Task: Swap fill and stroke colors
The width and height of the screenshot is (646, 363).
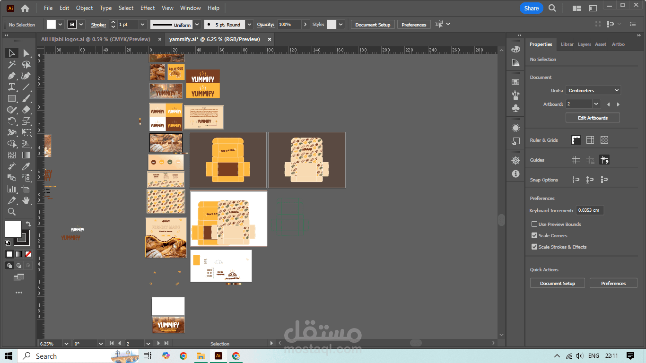Action: [28, 224]
